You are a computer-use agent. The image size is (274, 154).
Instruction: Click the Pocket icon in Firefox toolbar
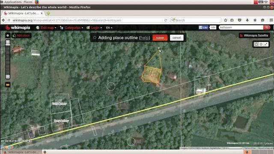pos(240,20)
